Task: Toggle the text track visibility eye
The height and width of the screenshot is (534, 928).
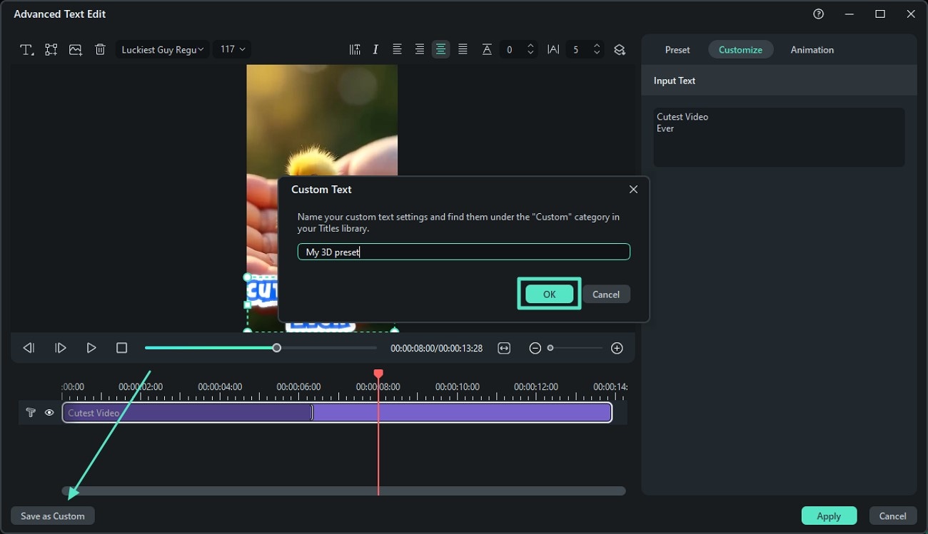Action: [x=49, y=413]
